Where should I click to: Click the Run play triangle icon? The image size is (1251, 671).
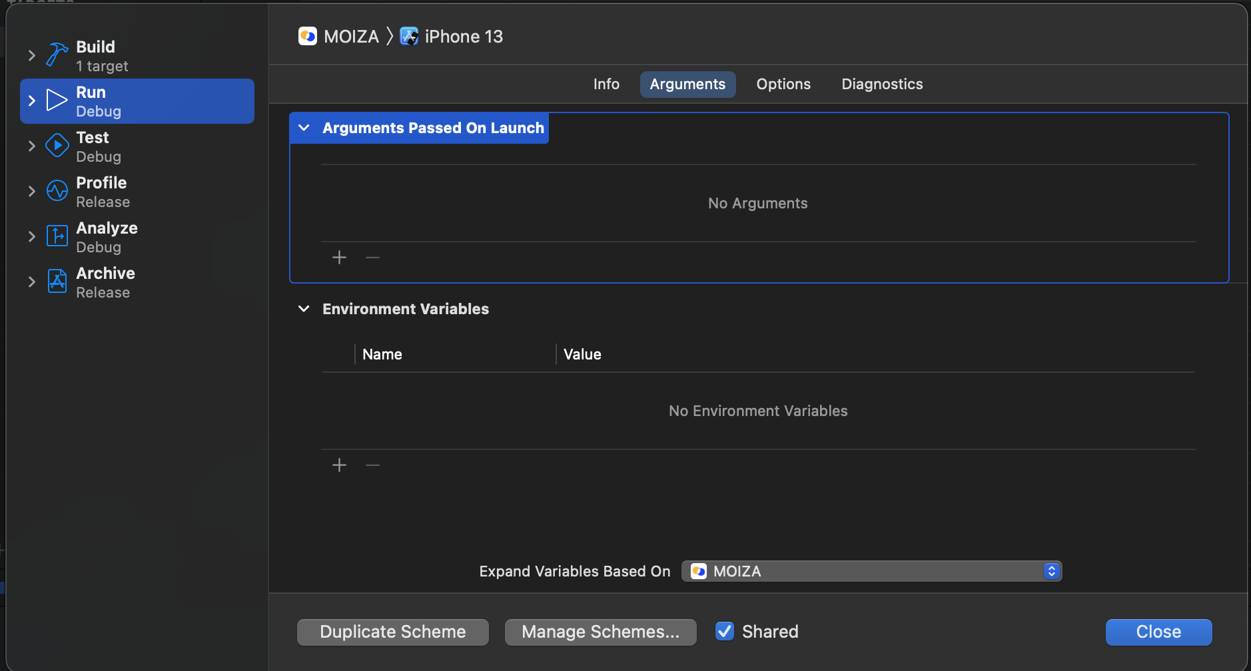tap(57, 101)
